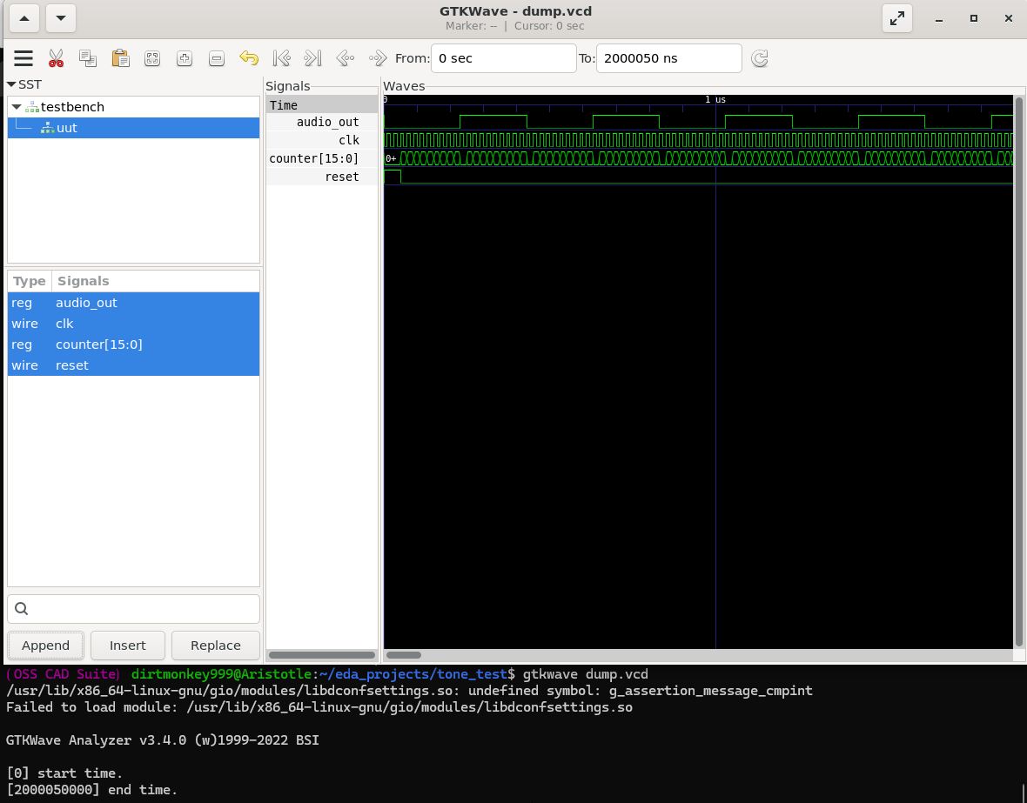Click the scissors Cut traces icon
The width and height of the screenshot is (1027, 803).
[56, 58]
